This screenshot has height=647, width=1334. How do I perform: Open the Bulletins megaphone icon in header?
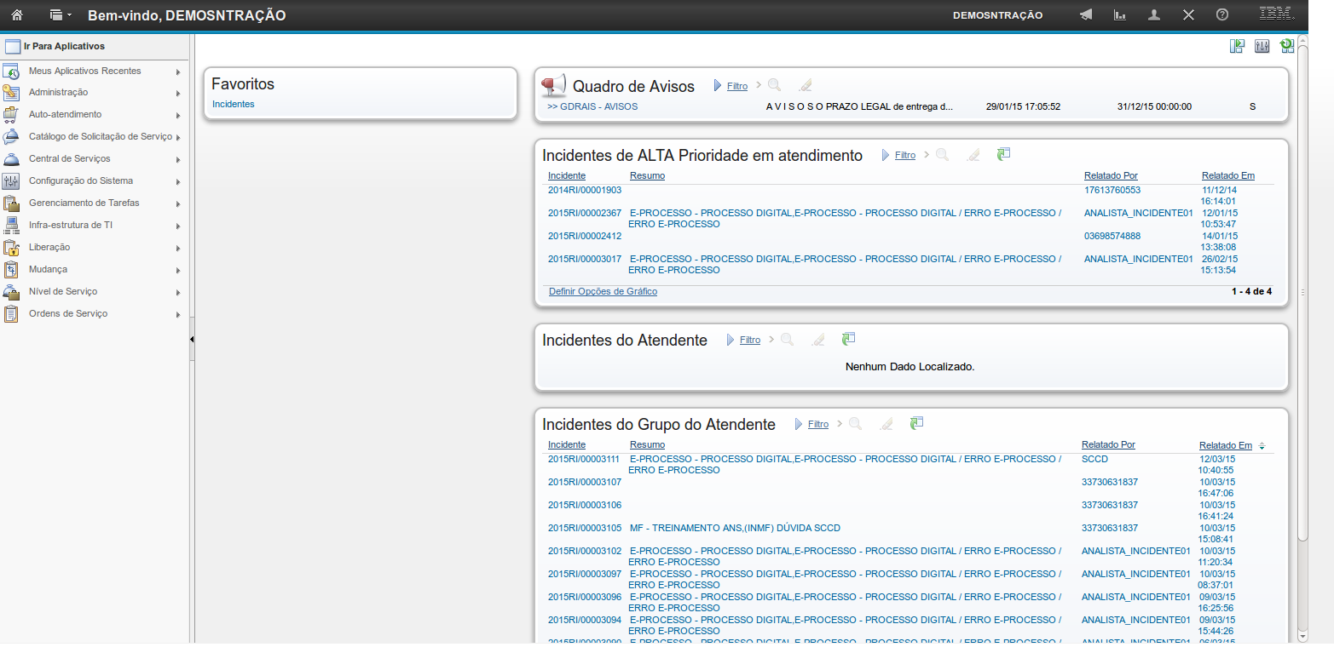(x=1086, y=15)
